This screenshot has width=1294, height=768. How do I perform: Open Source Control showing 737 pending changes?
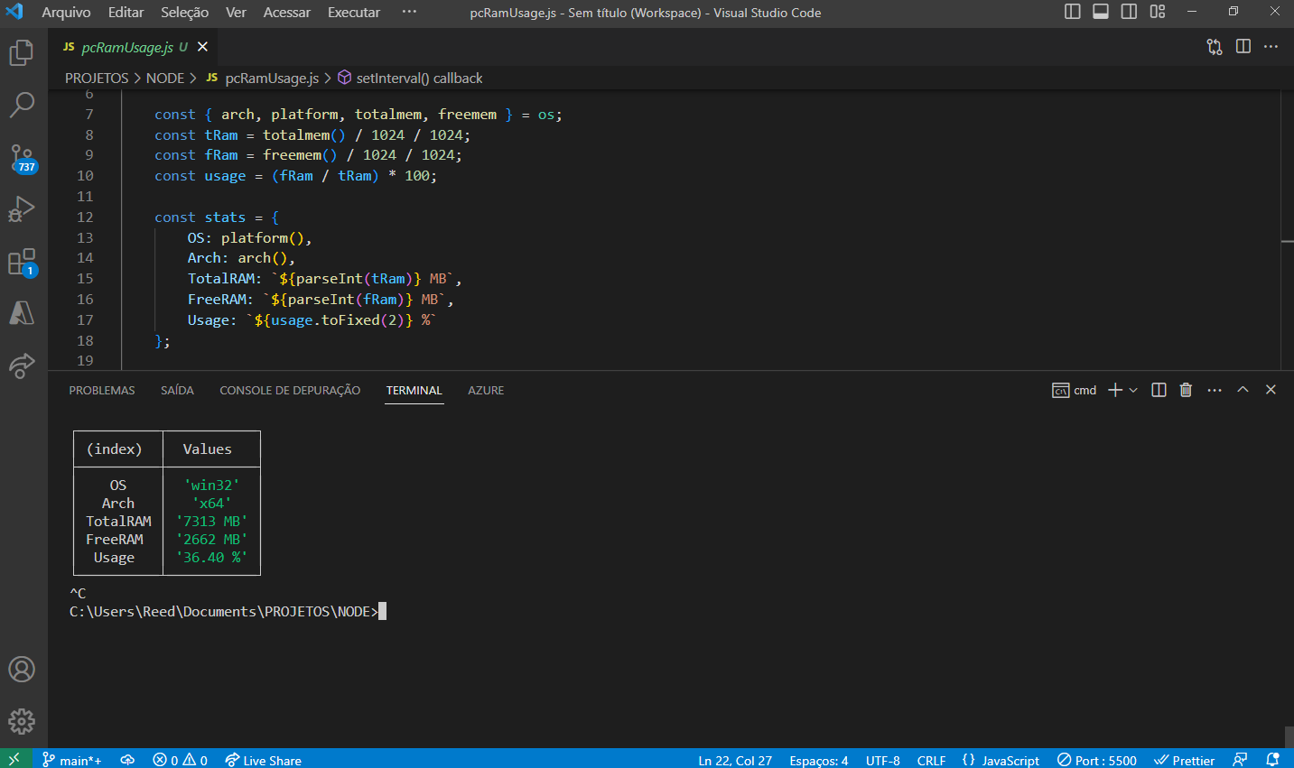(22, 157)
